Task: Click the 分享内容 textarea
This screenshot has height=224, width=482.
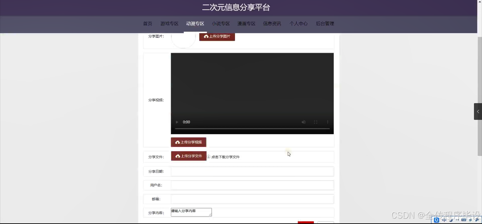Action: click(x=191, y=212)
